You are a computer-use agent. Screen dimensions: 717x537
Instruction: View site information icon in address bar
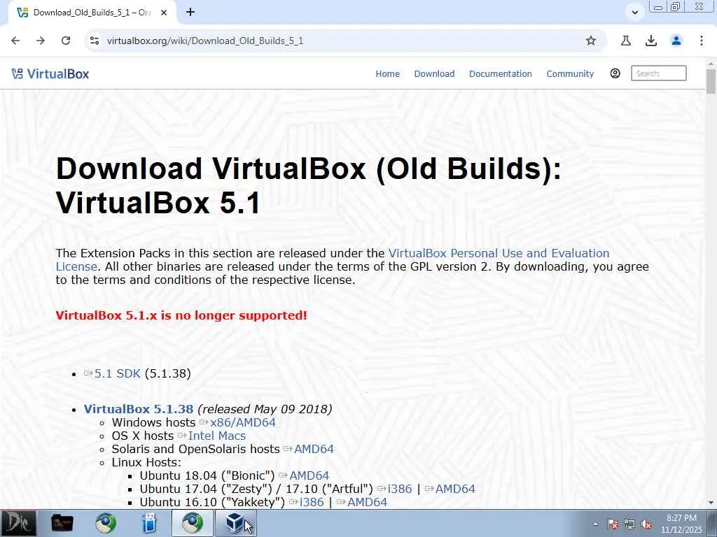click(x=95, y=41)
